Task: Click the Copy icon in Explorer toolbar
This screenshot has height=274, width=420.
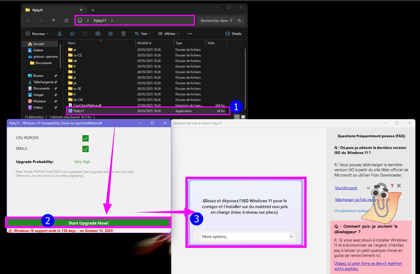Action: [x=72, y=34]
